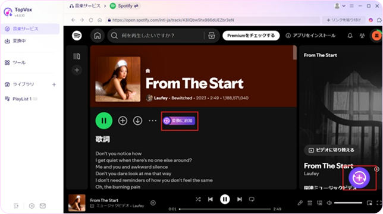Open the user account dropdown in title bar

pos(340,6)
